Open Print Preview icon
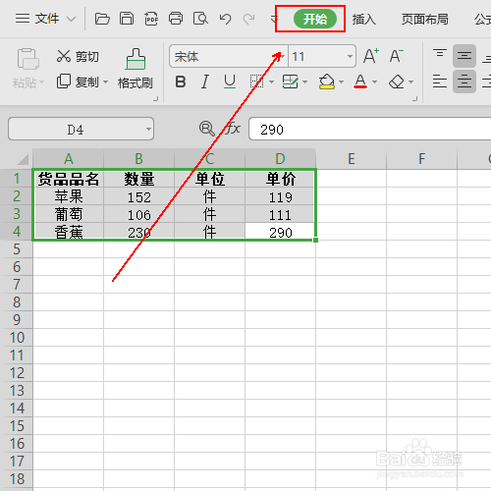491x491 pixels. coord(200,19)
